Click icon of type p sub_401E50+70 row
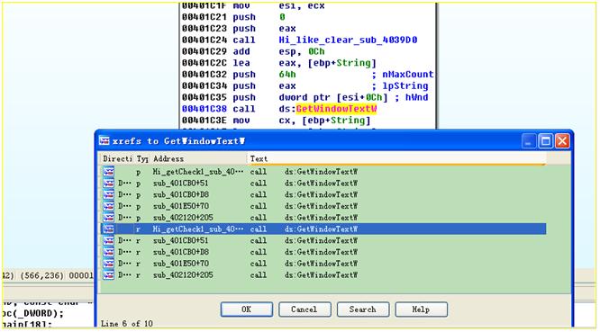This screenshot has height=332, width=600. pyautogui.click(x=109, y=206)
